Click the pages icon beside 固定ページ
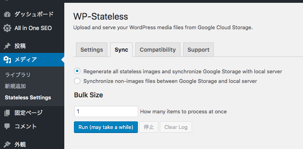The image size is (303, 149). [x=7, y=113]
